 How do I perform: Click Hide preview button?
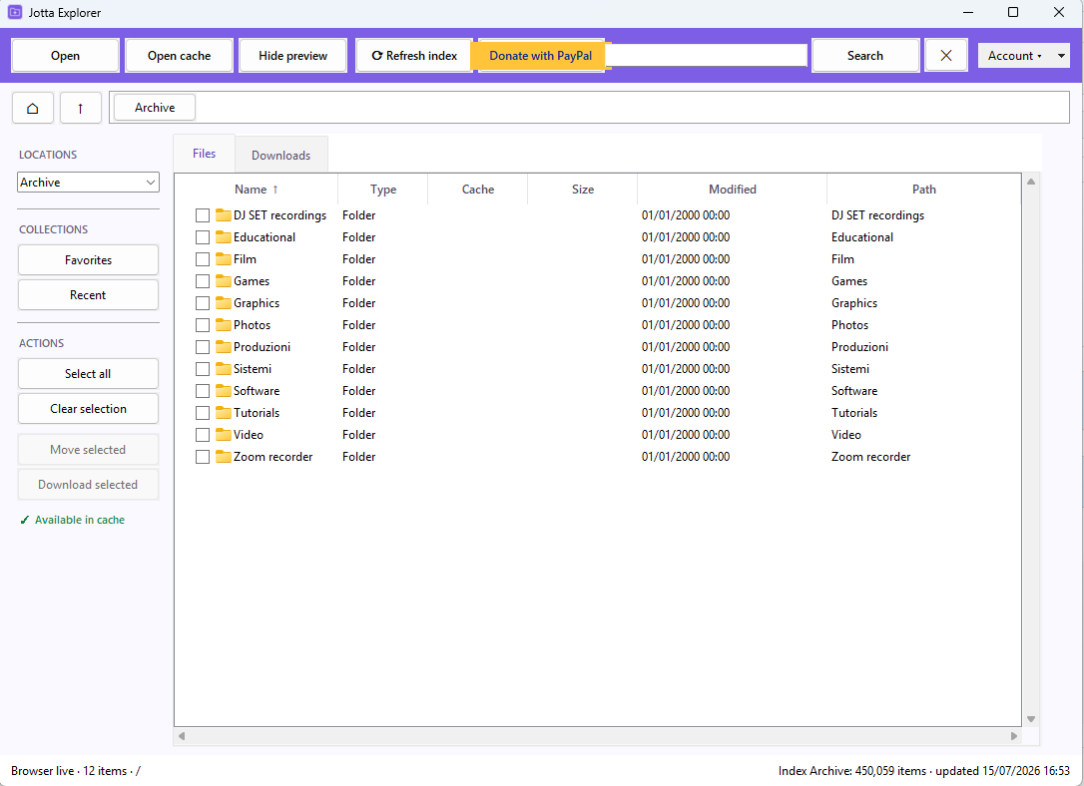pyautogui.click(x=292, y=56)
